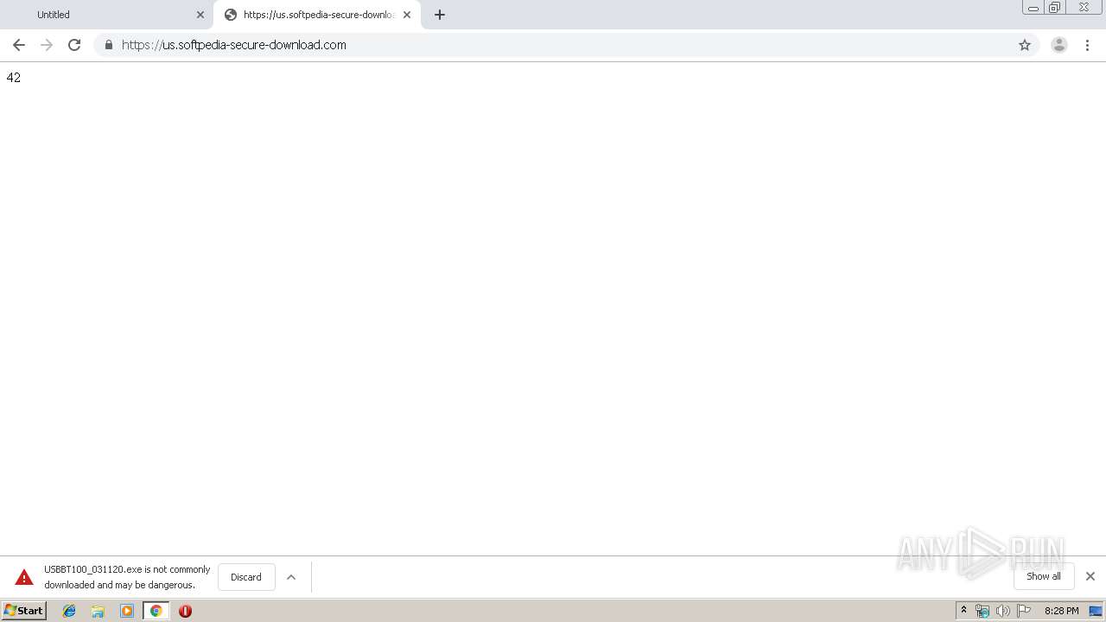Minimize the Chrome window
Screen dimensions: 1106x622
pos(1033,8)
